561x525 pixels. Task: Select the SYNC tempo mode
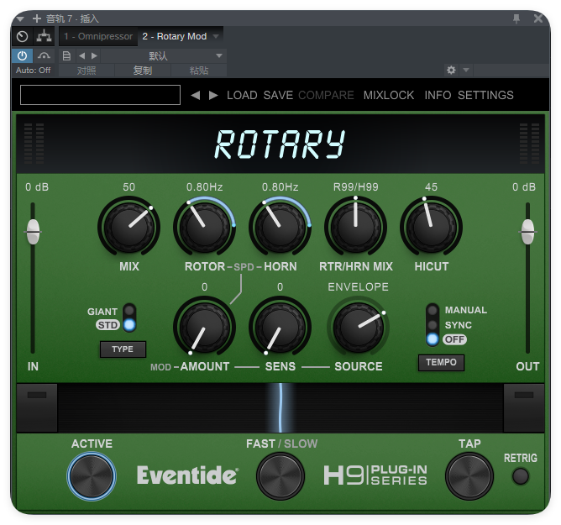(433, 325)
